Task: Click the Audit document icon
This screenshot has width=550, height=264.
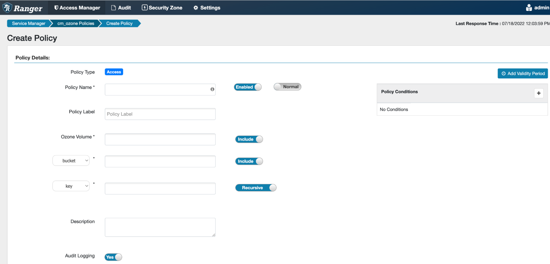Action: click(113, 8)
